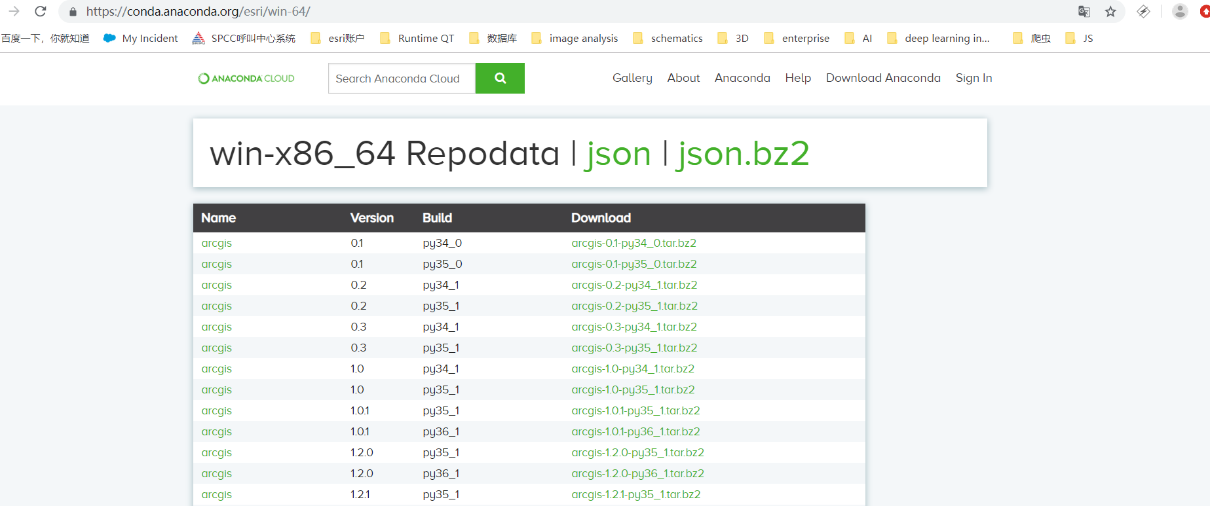Bookmark this page with the star icon

click(1110, 11)
